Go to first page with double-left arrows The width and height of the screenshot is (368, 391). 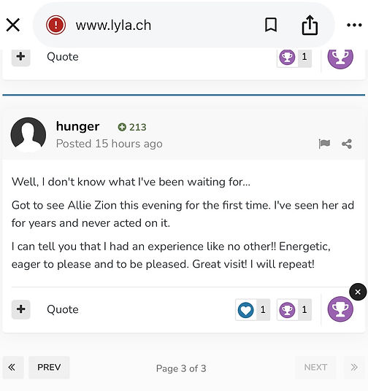click(x=13, y=368)
